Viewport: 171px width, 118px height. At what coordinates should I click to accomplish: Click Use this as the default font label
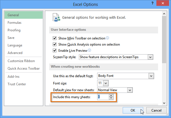73,76
